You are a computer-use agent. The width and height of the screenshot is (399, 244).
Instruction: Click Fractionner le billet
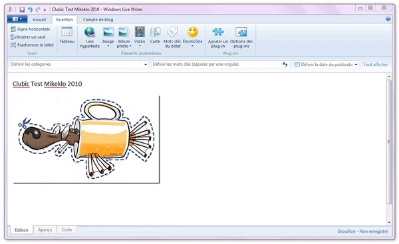[33, 45]
